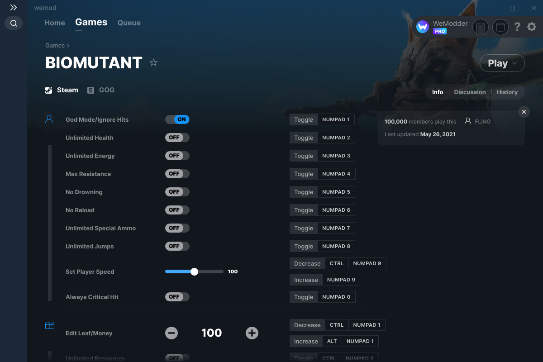
Task: Favorite BIOMUTANT with the star icon
Action: (x=153, y=62)
